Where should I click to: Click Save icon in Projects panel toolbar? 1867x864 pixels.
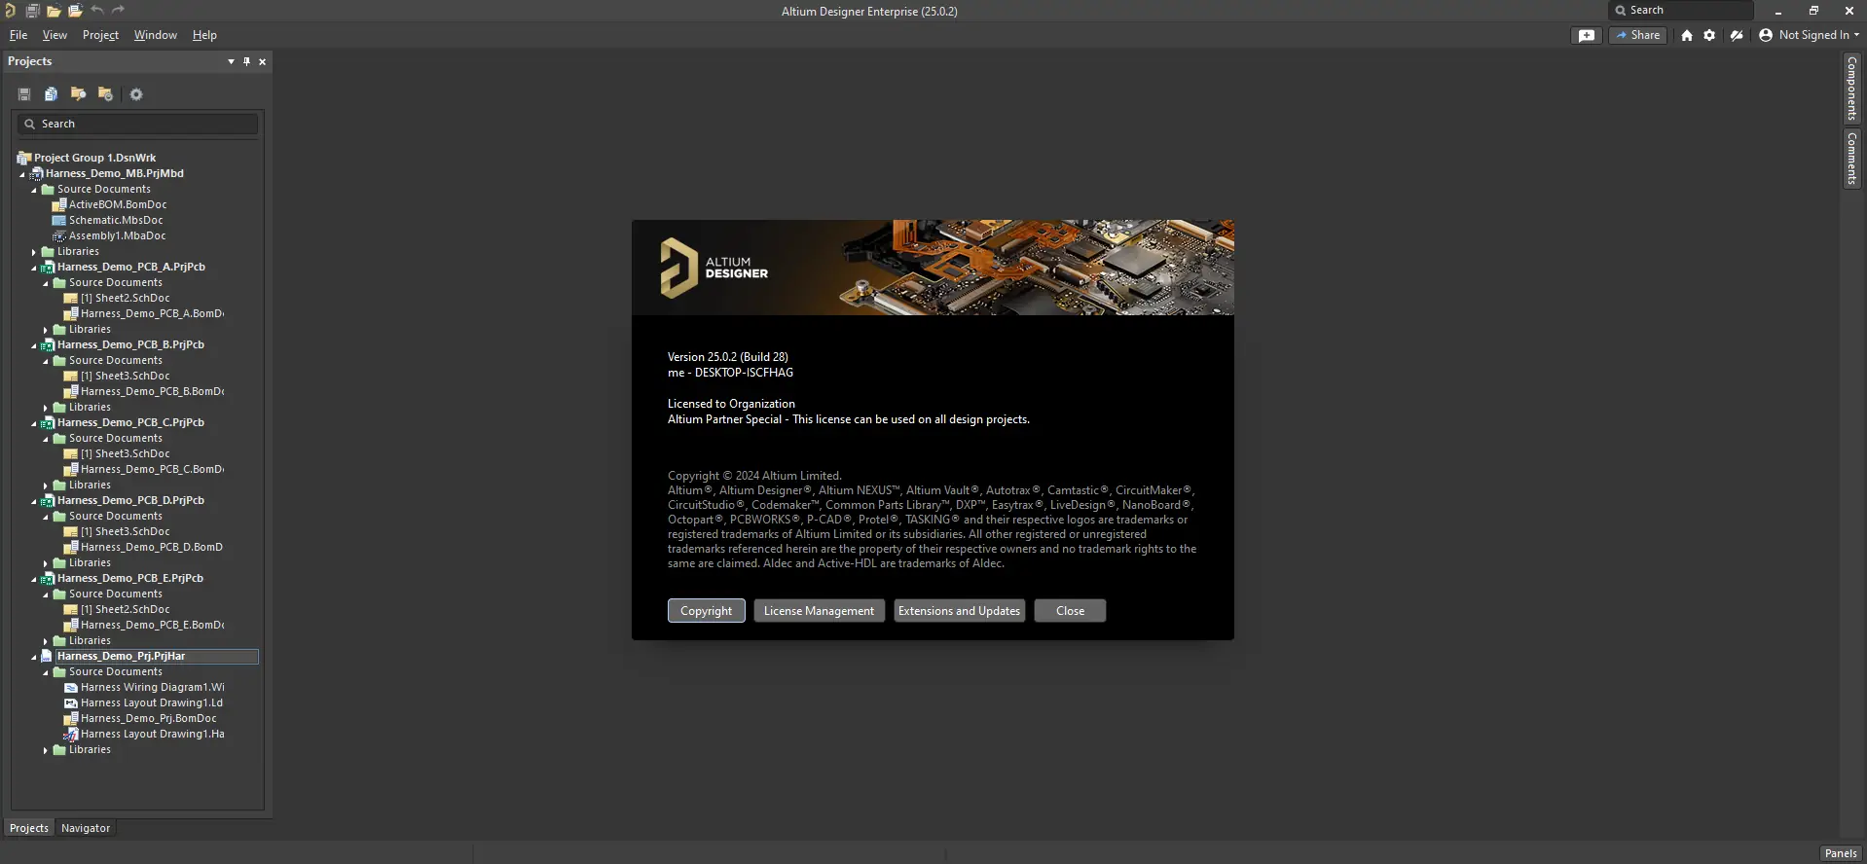[x=24, y=94]
